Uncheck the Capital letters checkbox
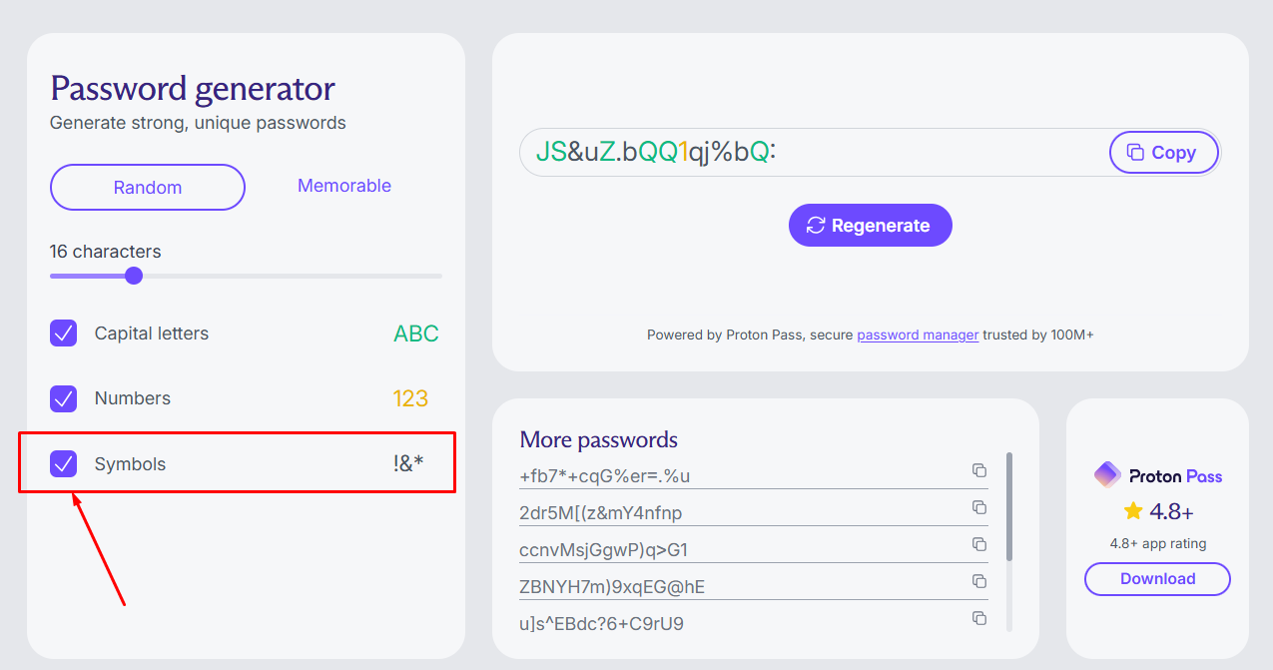Screen dimensions: 1273x670 (x=64, y=334)
